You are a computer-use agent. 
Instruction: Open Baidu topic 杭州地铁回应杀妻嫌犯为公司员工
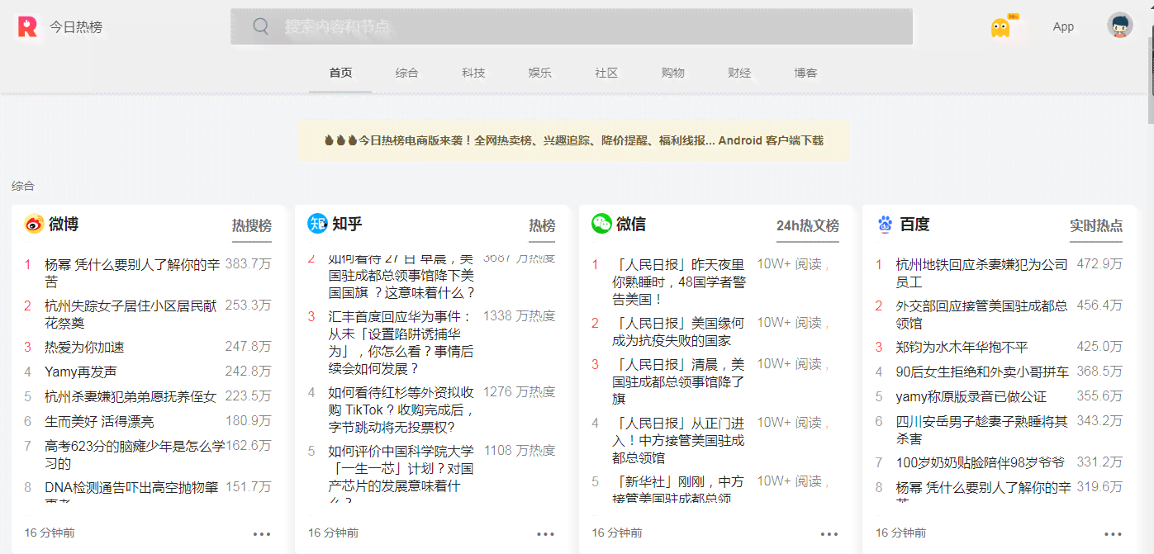coord(982,273)
